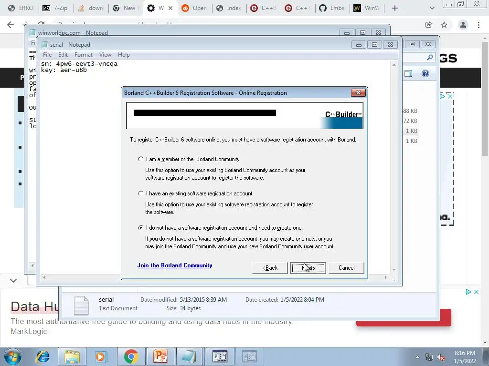The height and width of the screenshot is (366, 489).
Task: Go back with the <Back button
Action: pyautogui.click(x=270, y=268)
